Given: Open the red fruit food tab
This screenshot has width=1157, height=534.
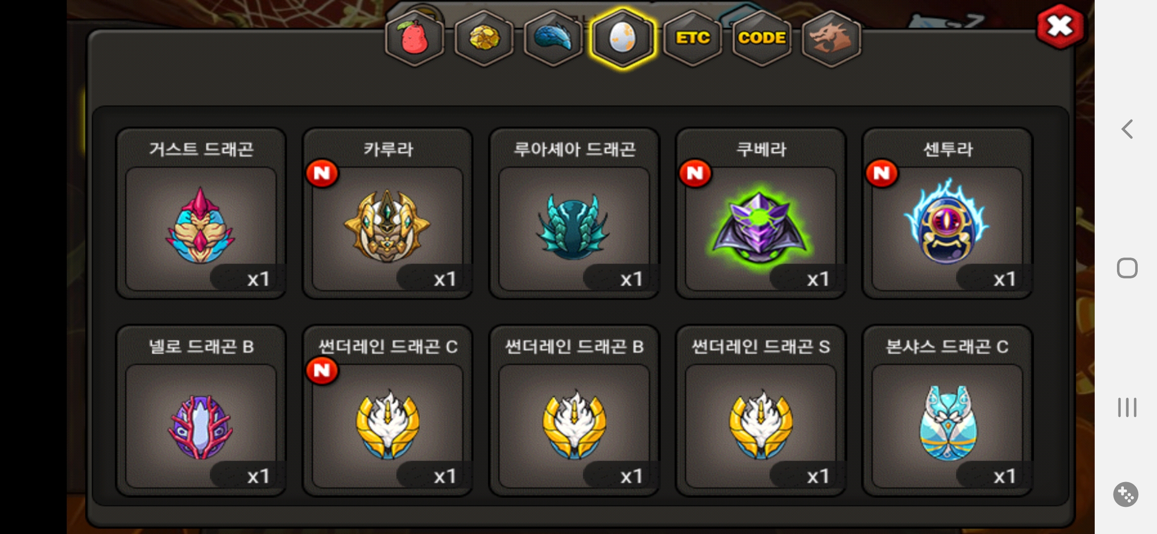Looking at the screenshot, I should pyautogui.click(x=414, y=38).
